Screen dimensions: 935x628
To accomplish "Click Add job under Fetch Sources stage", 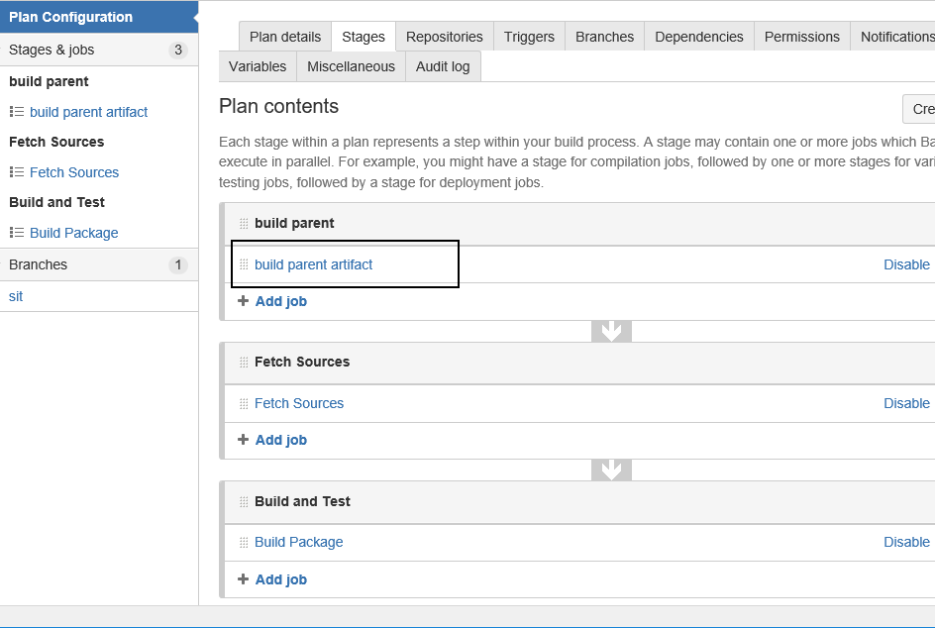I will pos(280,440).
